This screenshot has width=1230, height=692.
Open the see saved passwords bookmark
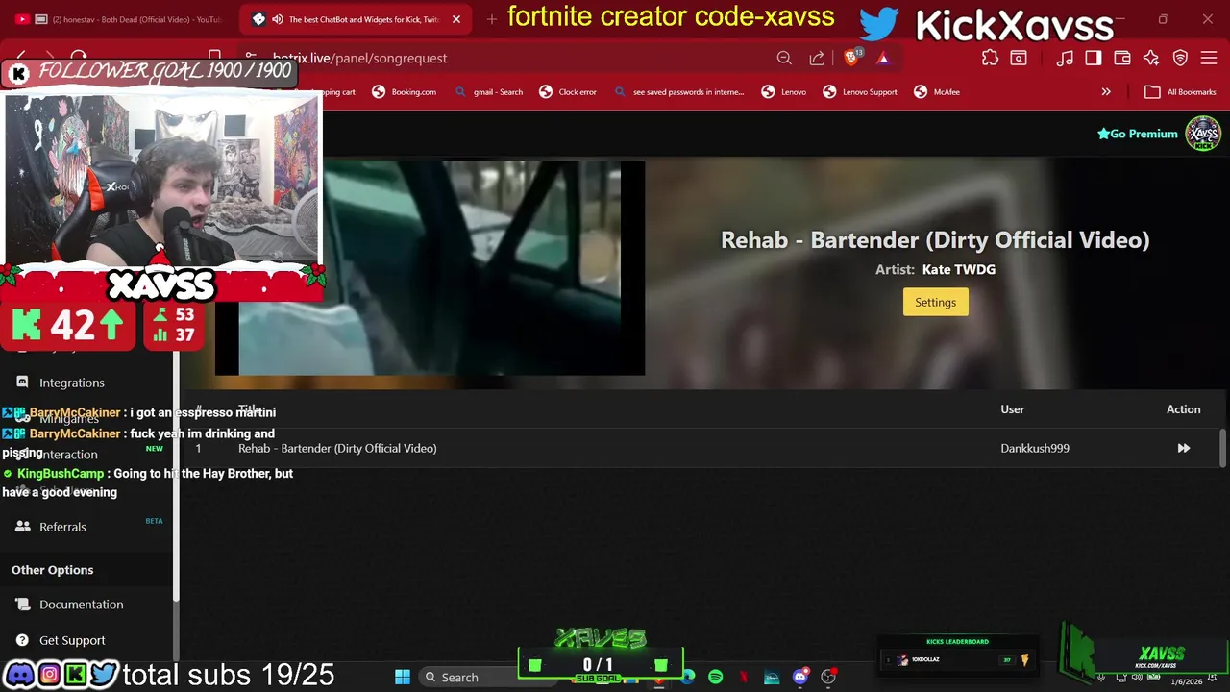678,92
